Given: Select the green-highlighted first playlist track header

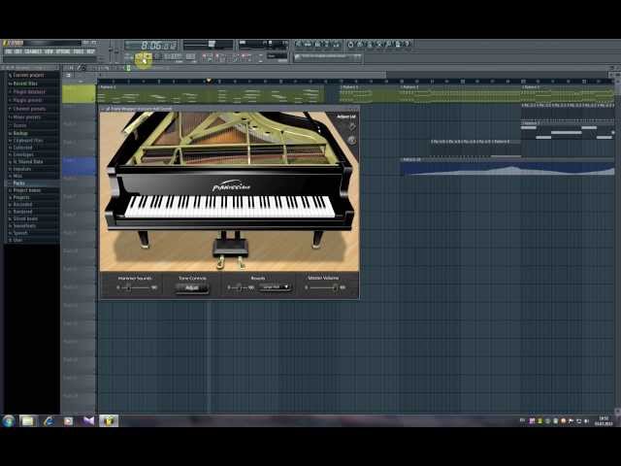Looking at the screenshot, I should [x=79, y=94].
